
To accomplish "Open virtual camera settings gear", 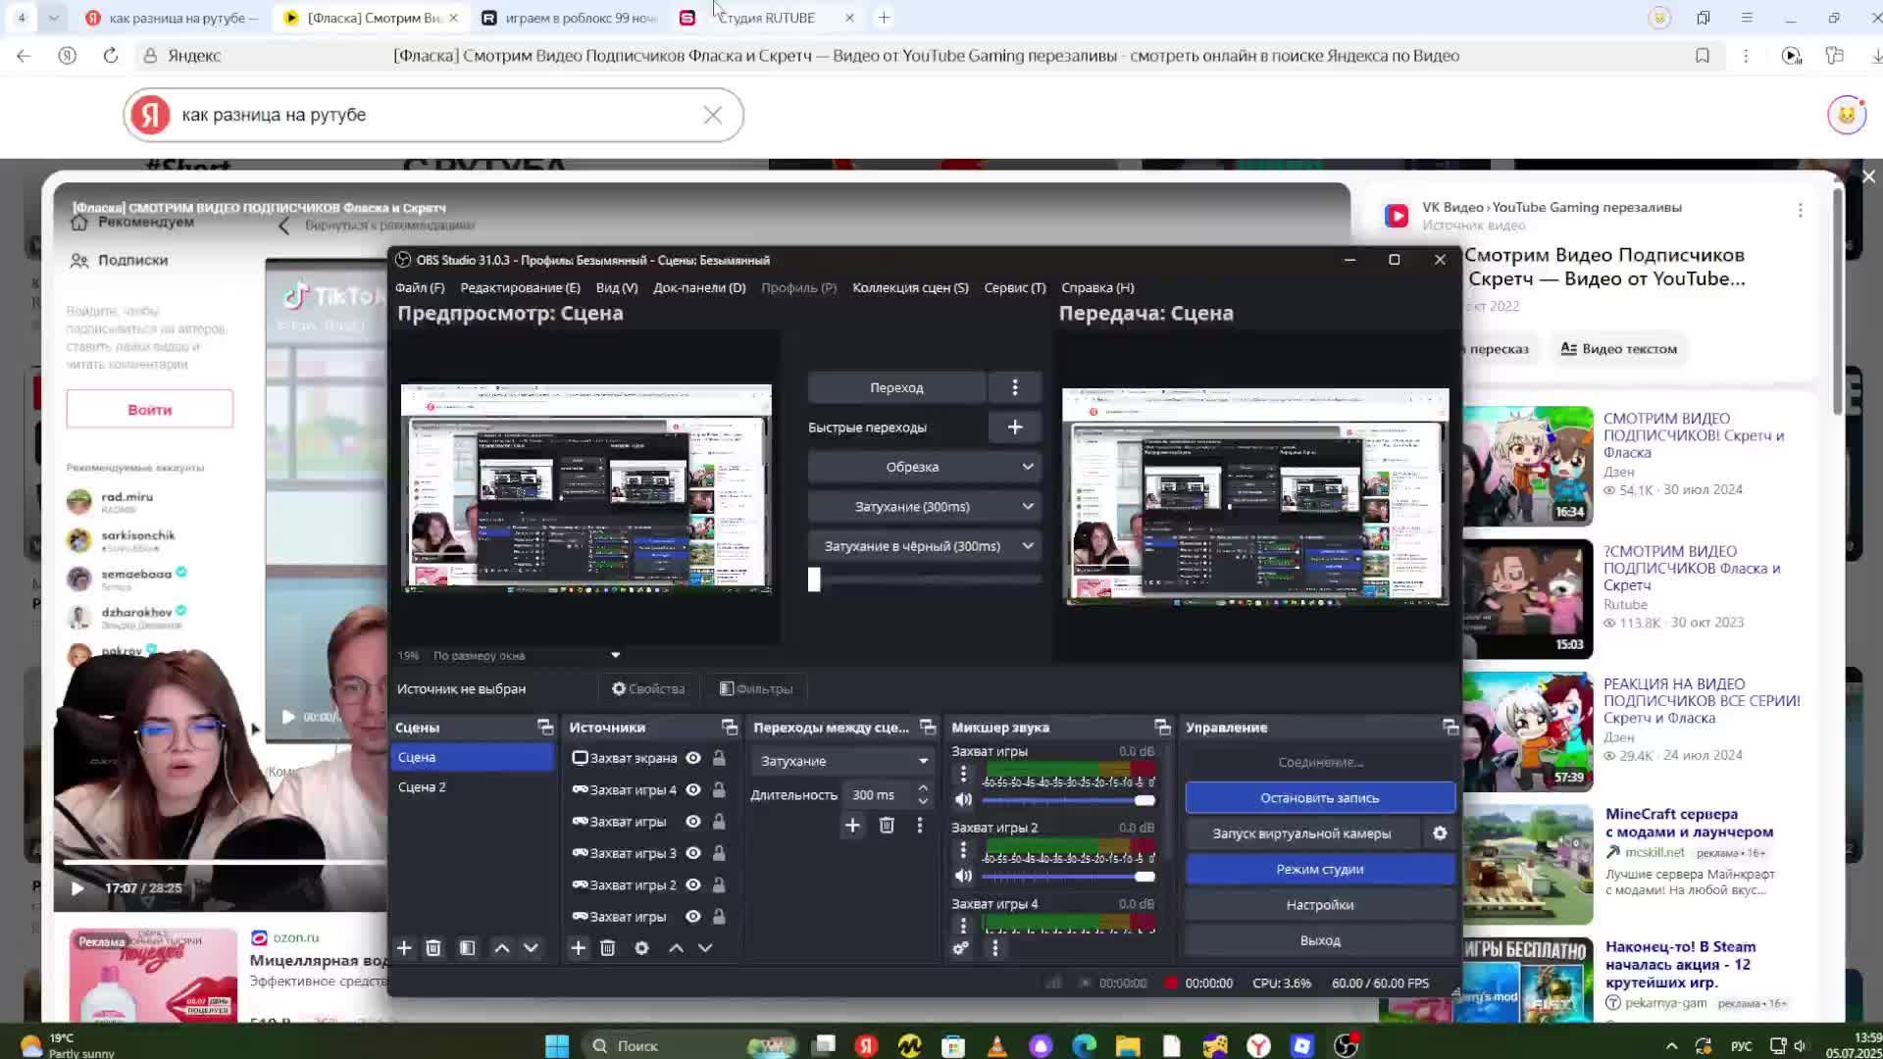I will click(1440, 833).
